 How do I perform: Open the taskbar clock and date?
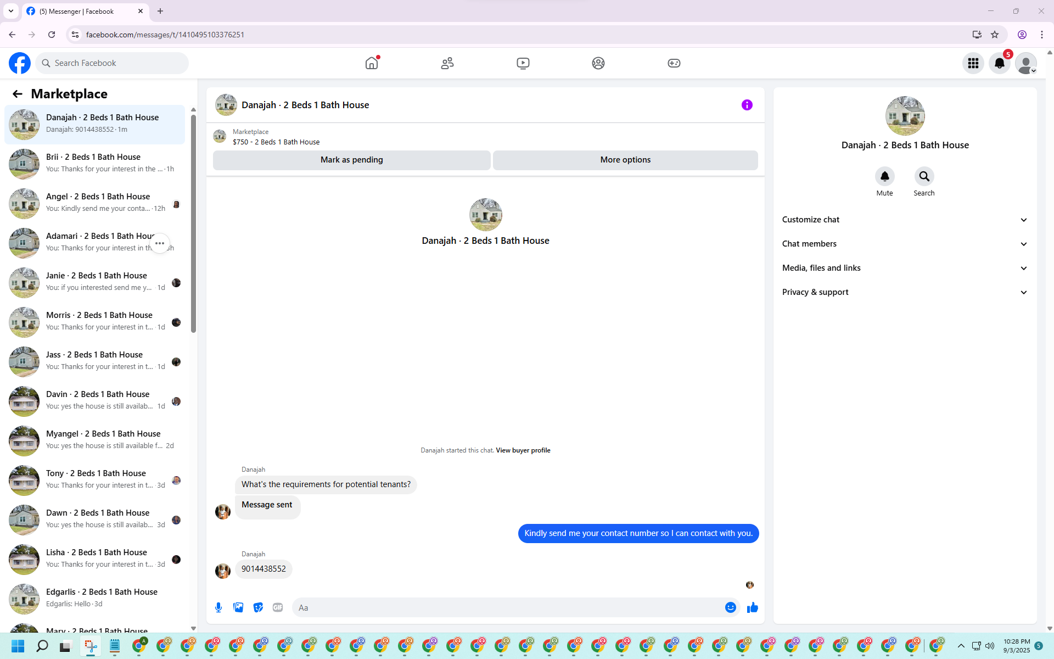[x=1017, y=646]
